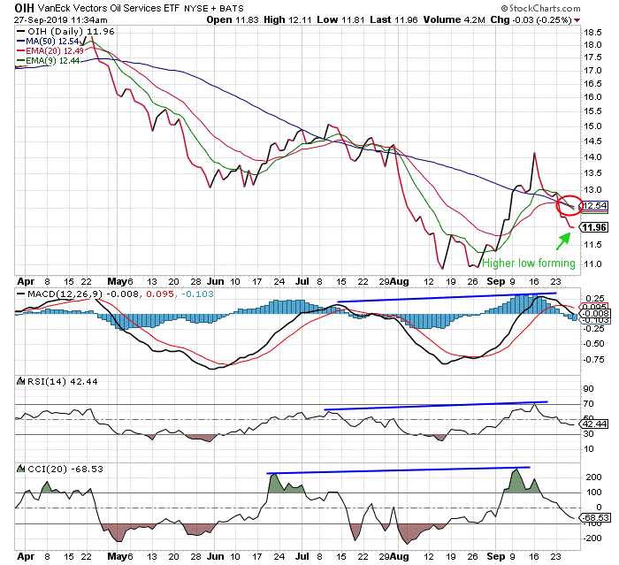Click the 12.54 price tag on right axis
The height and width of the screenshot is (565, 619).
[594, 206]
